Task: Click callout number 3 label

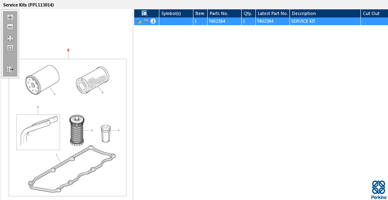Action: click(92, 130)
